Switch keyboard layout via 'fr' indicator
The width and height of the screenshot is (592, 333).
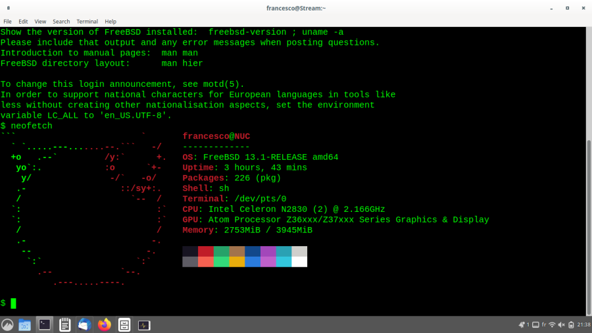[x=544, y=324]
